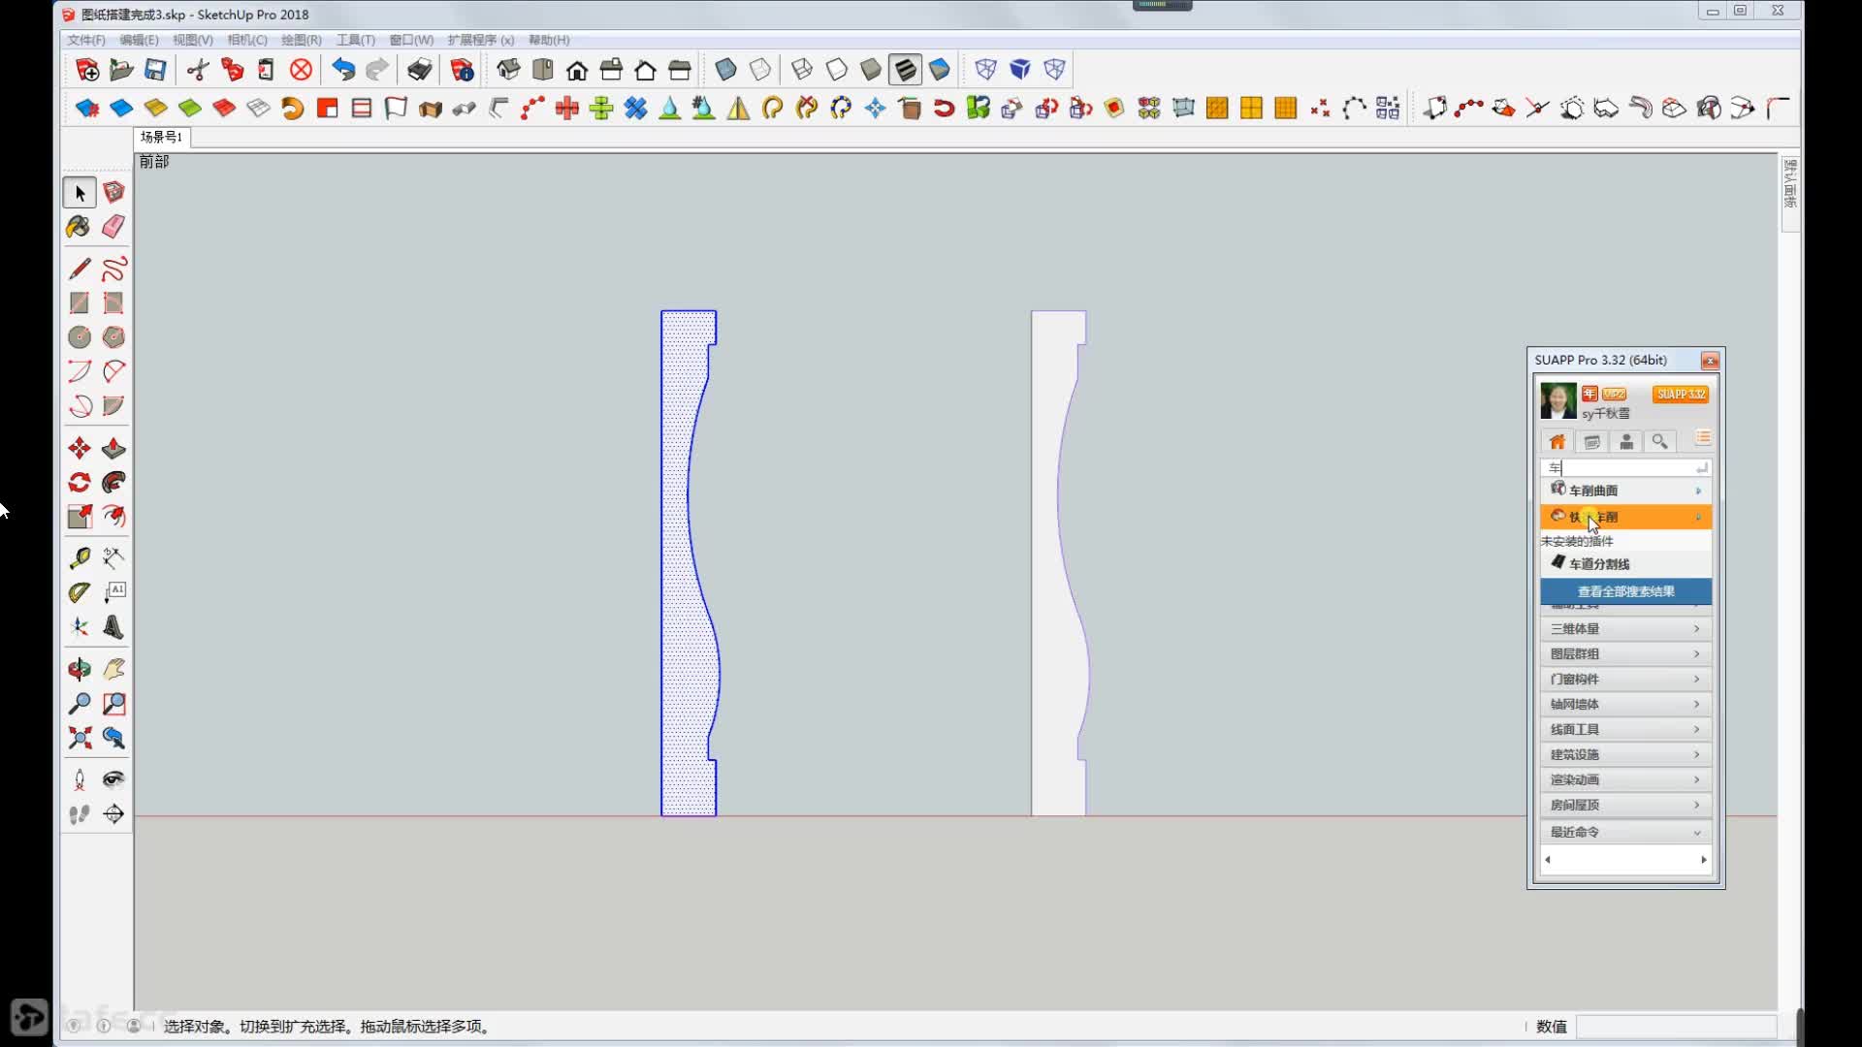Enable Hidden Line face style
Image resolution: width=1862 pixels, height=1047 pixels.
pos(836,70)
